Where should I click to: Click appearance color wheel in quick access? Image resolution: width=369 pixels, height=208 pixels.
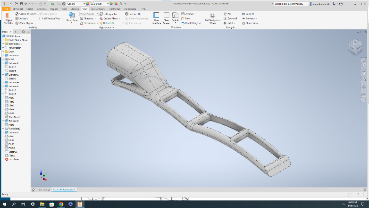88,4
